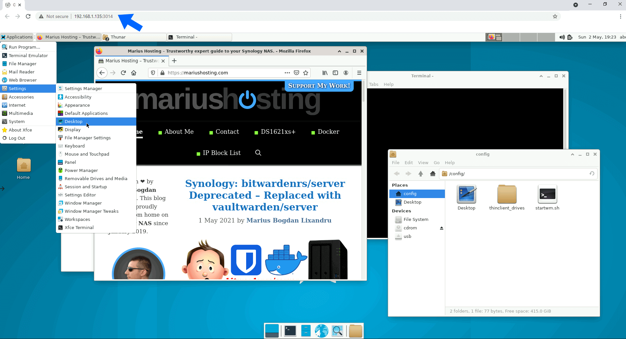Image resolution: width=626 pixels, height=339 pixels.
Task: Go to parent folder in Thunar toolbar
Action: [421, 174]
